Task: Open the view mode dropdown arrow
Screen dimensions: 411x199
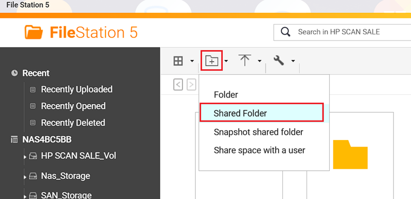Action: click(x=192, y=61)
